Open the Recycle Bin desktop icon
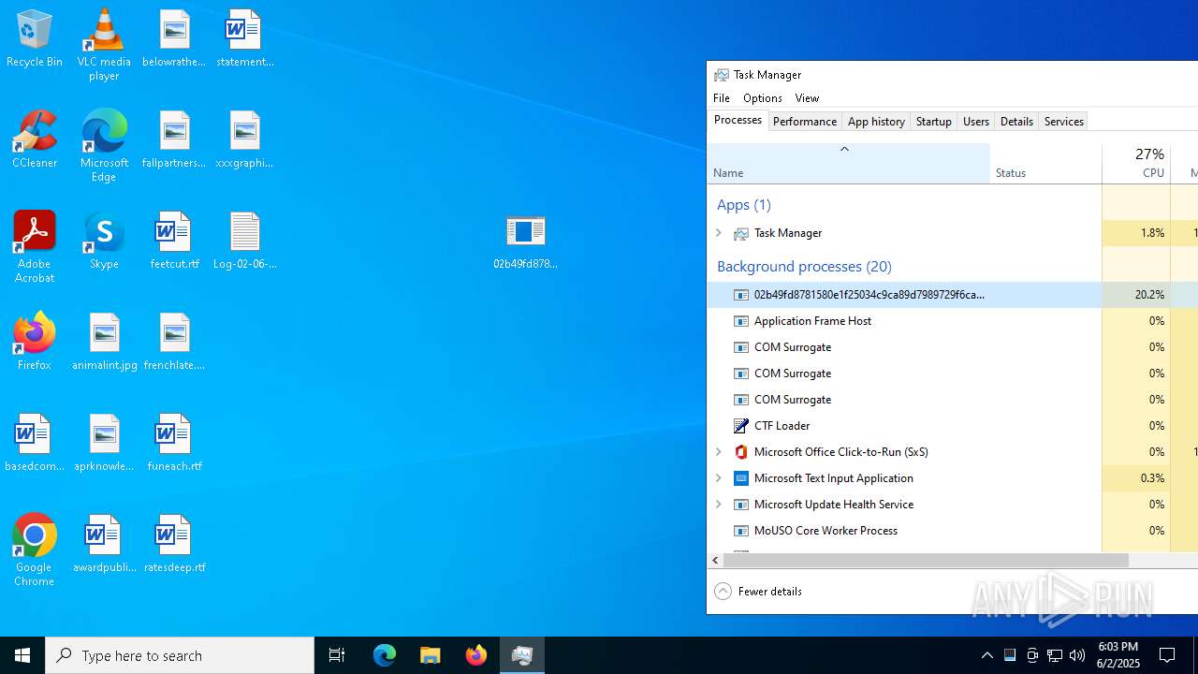This screenshot has height=674, width=1198. [35, 39]
